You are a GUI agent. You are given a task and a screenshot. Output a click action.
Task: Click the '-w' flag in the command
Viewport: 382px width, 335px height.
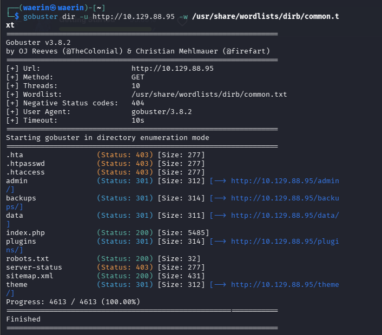(183, 17)
